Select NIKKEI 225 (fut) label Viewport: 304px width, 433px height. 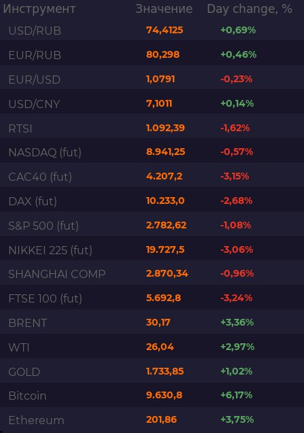50,250
